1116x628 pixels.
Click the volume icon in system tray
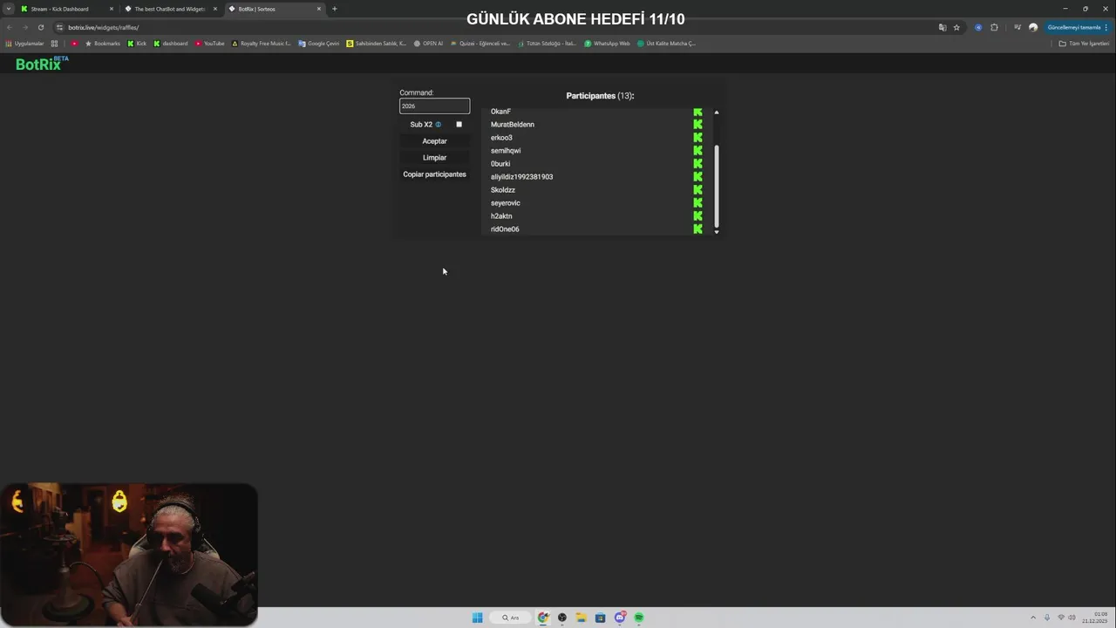1072,618
